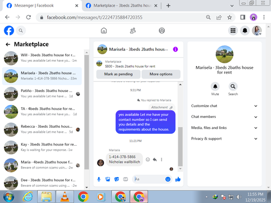Expand Privacy & support section
Viewport: 271px width, 203px height.
coord(224,139)
